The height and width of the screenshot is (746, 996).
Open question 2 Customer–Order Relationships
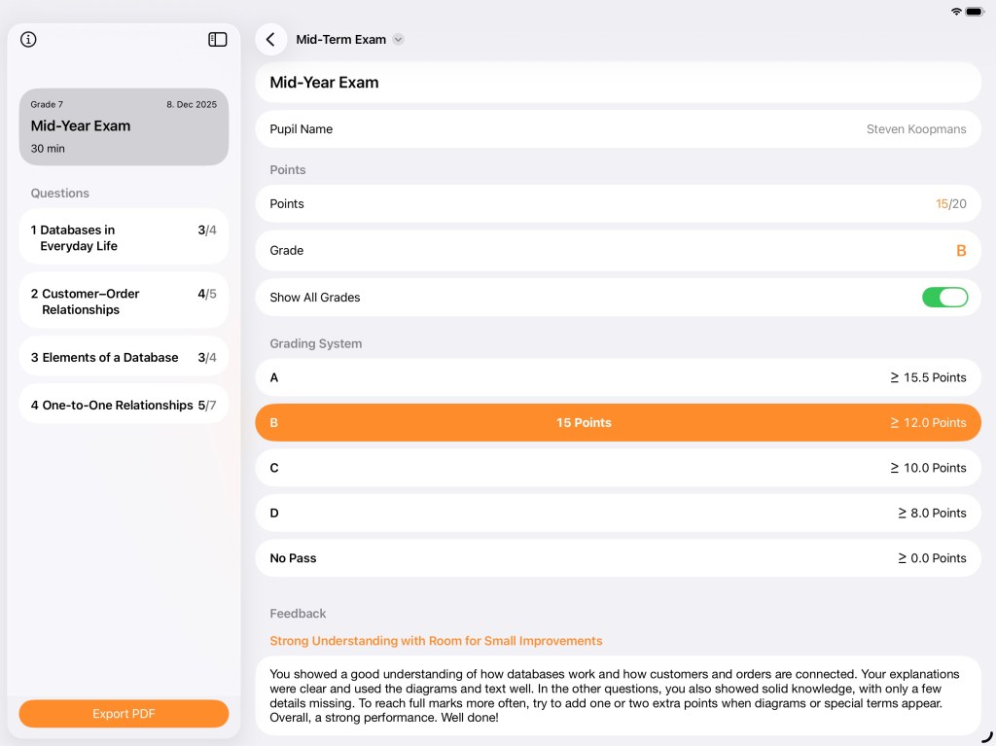124,302
